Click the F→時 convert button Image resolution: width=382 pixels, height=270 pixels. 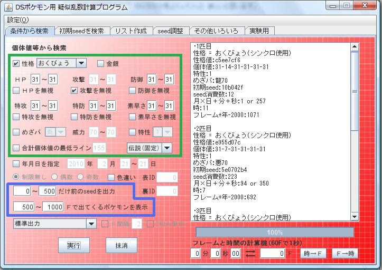tap(345, 254)
